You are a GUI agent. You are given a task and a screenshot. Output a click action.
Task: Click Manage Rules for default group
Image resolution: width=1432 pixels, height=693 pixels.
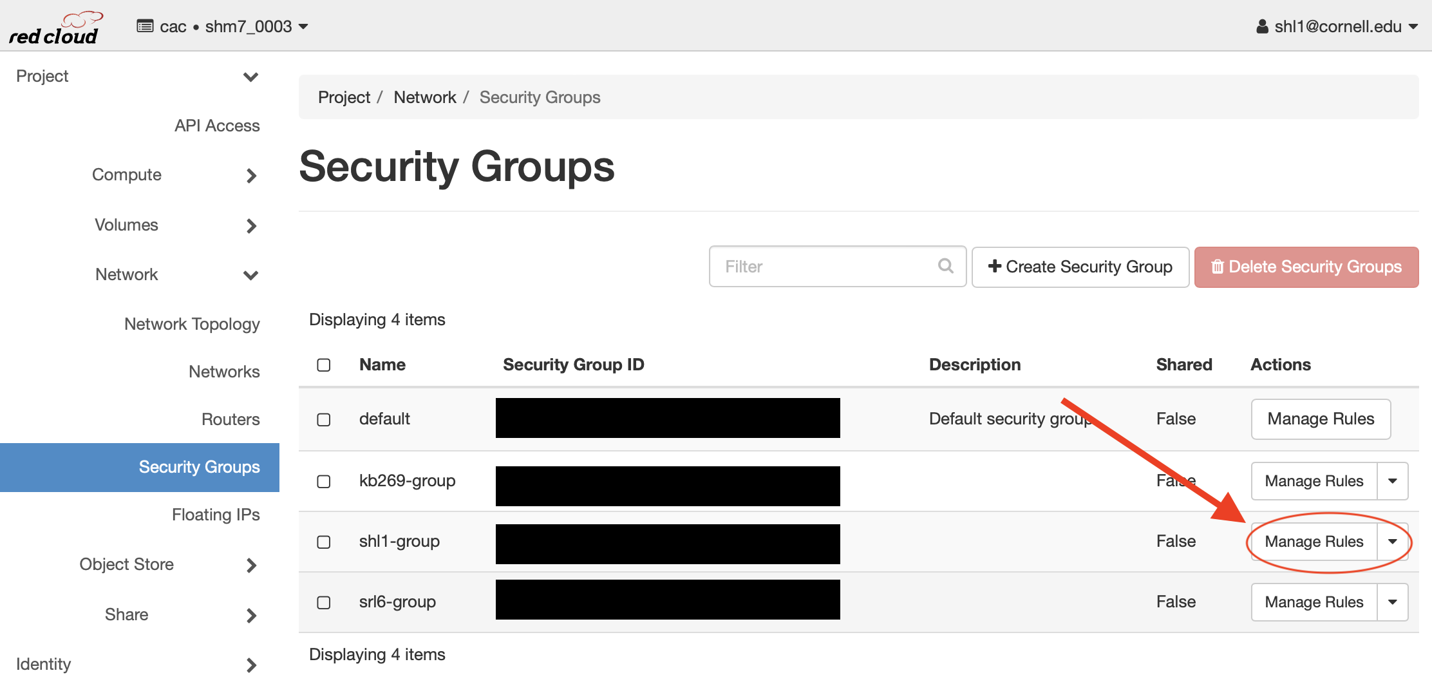tap(1321, 419)
